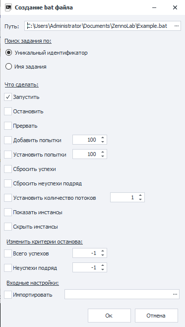
Task: Focus the Путь file path field
Action: pyautogui.click(x=99, y=26)
